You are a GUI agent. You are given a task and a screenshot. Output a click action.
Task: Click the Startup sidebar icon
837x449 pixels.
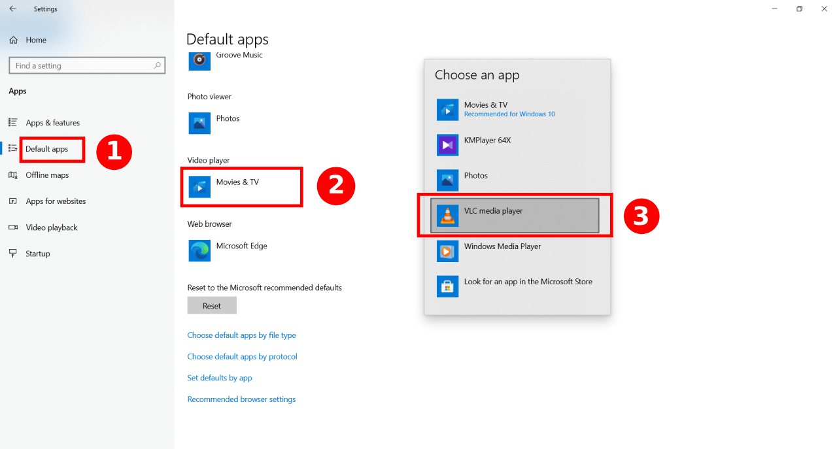point(12,254)
